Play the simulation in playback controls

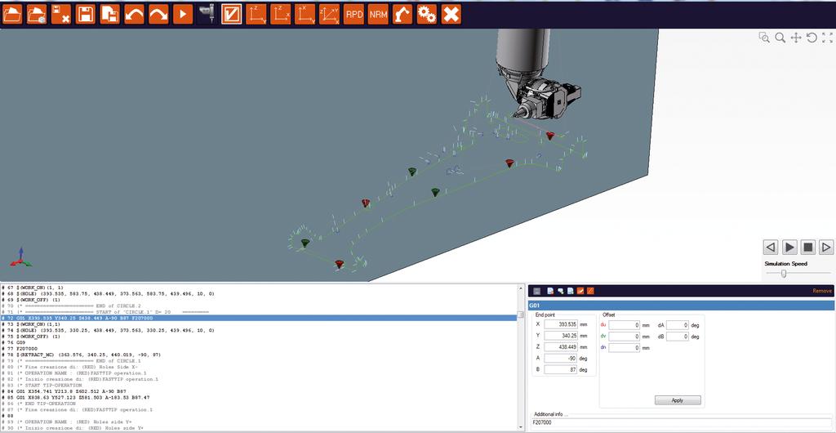point(789,247)
